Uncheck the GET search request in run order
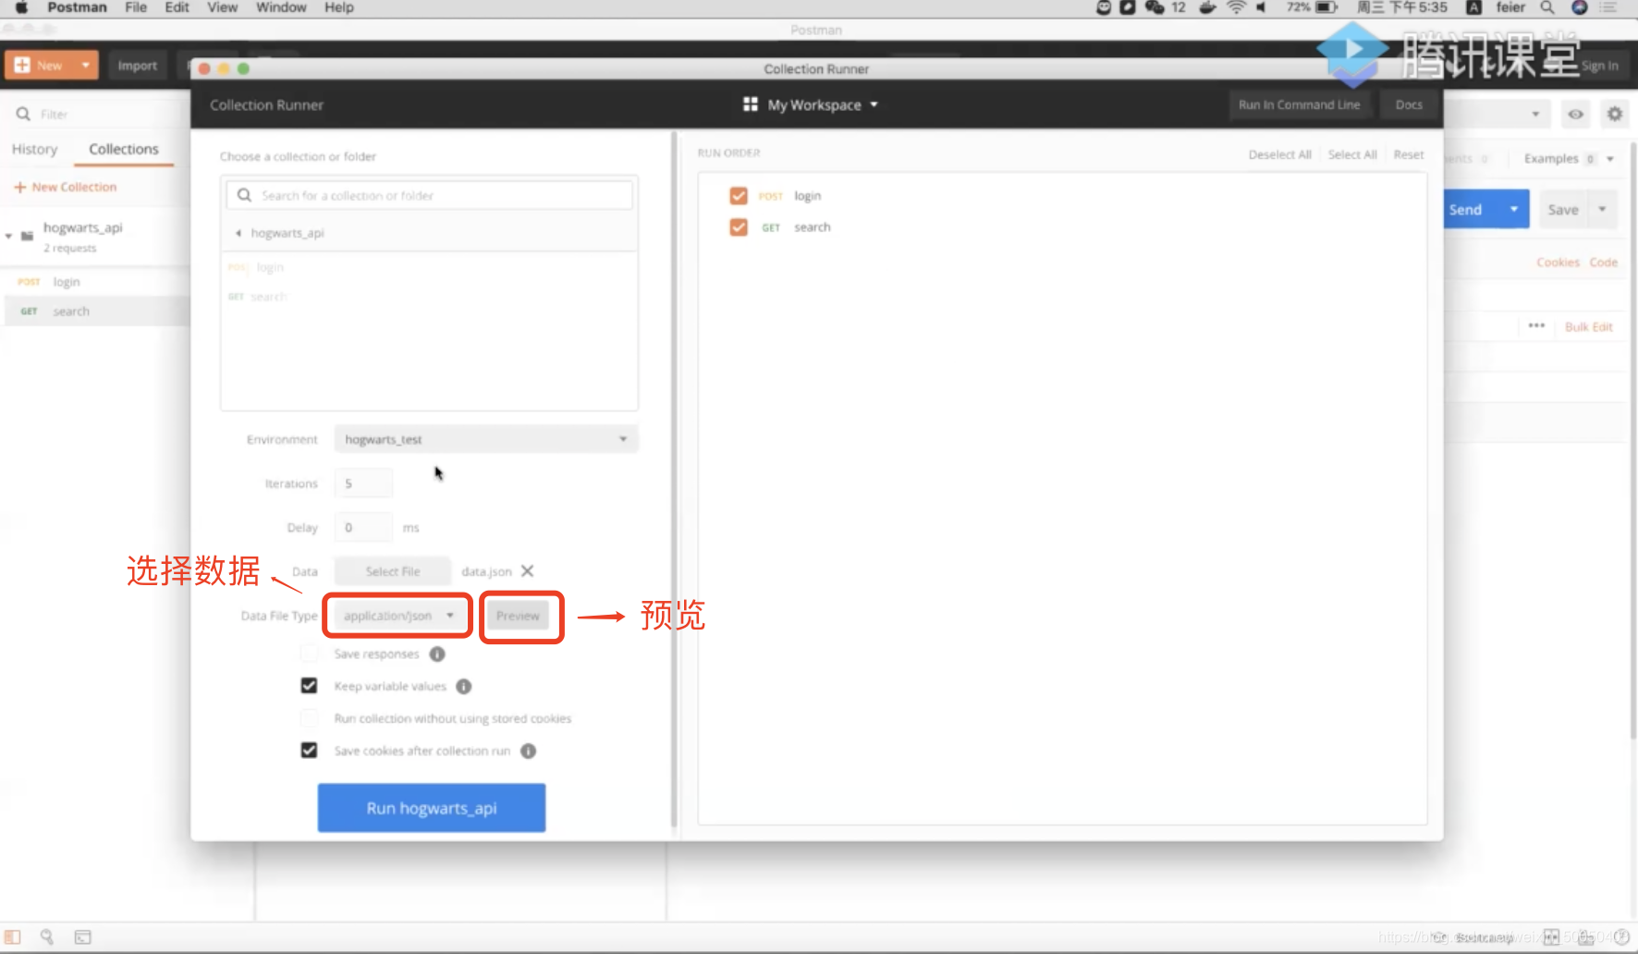Image resolution: width=1638 pixels, height=954 pixels. 739,227
